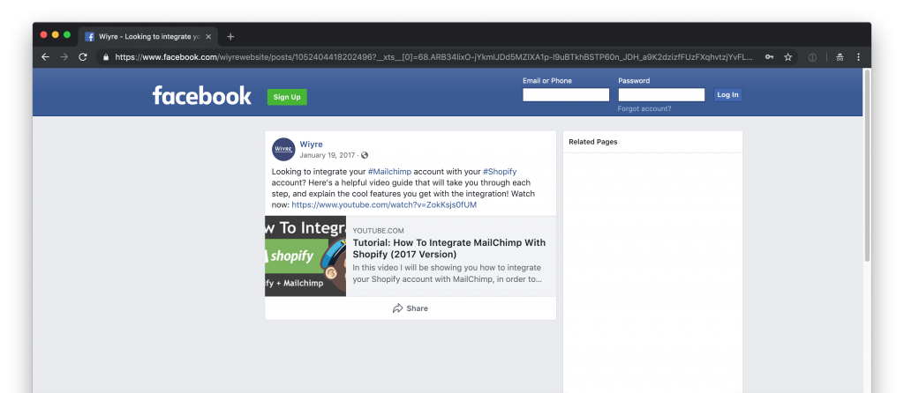Screen dimensions: 904x393
Task: Focus the Password field
Action: 661,95
